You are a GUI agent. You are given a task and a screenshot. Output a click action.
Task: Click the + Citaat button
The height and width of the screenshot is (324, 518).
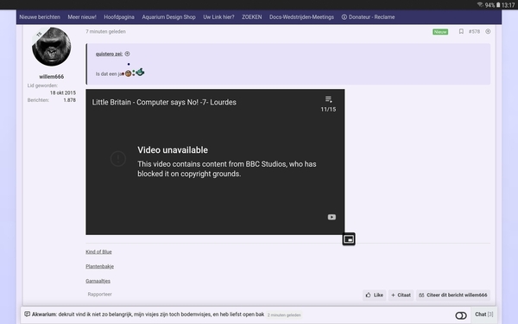point(401,295)
